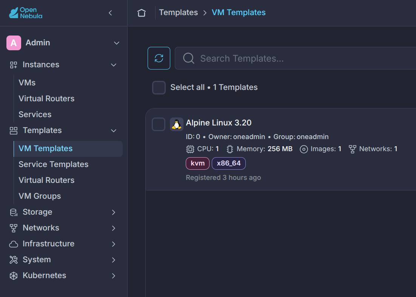
Task: Click the Memory chip icon
Action: click(x=230, y=149)
